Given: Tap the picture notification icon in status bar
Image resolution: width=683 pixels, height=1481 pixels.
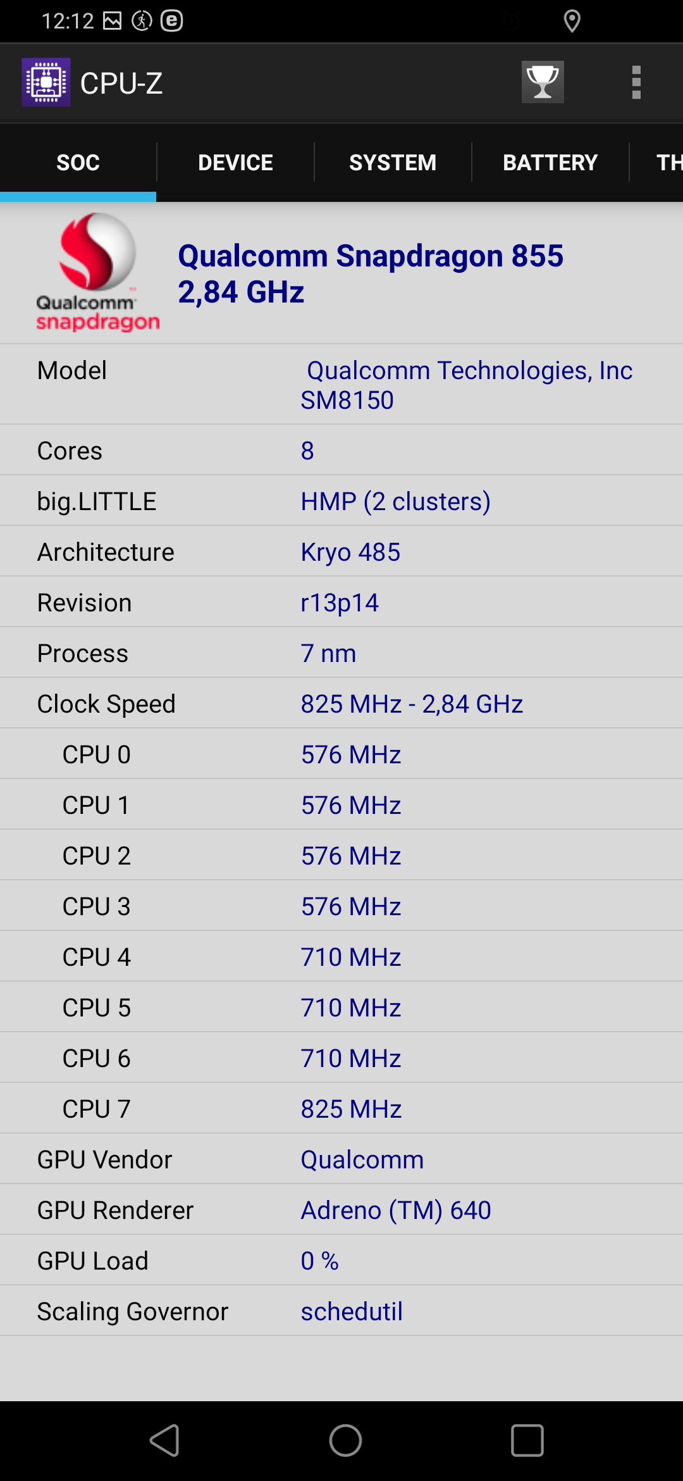Looking at the screenshot, I should 113,21.
